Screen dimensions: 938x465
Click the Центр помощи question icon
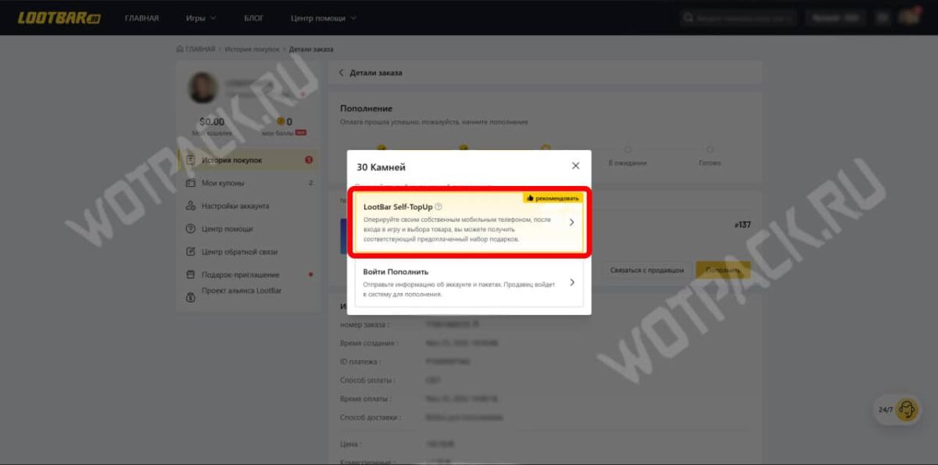coord(191,229)
